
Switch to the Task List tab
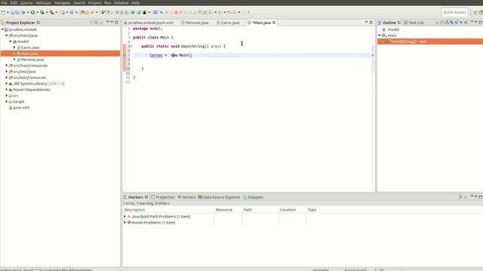414,23
